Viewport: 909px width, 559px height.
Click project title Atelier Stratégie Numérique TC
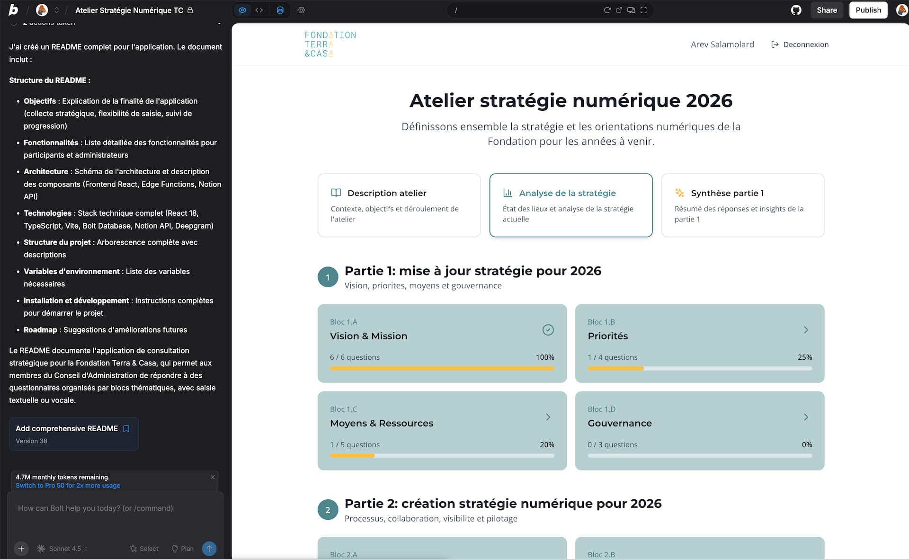(129, 10)
